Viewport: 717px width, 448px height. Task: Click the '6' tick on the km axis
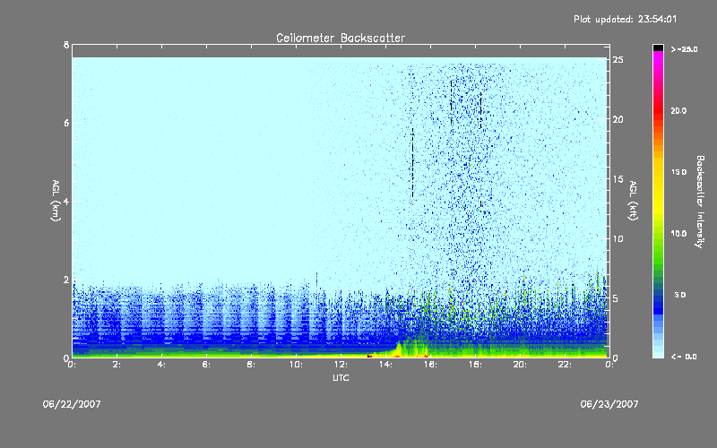pyautogui.click(x=66, y=123)
